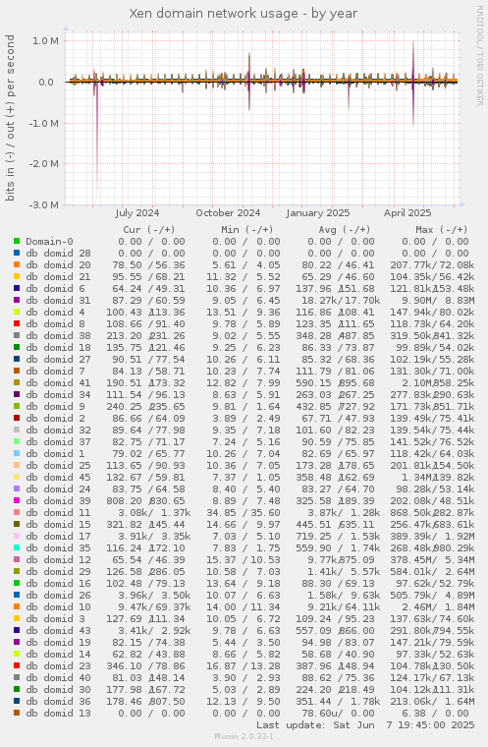Click the 'Avg (-/+)' column header
The height and width of the screenshot is (747, 488).
pyautogui.click(x=345, y=230)
